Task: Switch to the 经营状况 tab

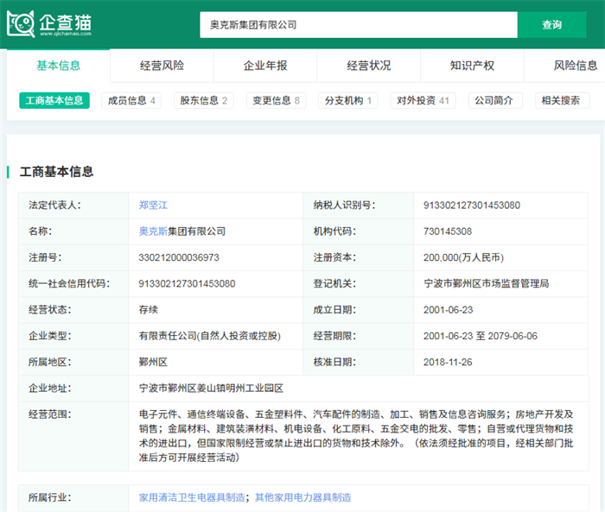Action: click(369, 66)
